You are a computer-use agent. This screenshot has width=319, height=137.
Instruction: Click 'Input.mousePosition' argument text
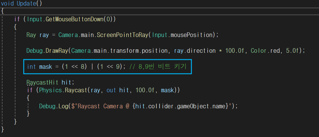click(182, 35)
